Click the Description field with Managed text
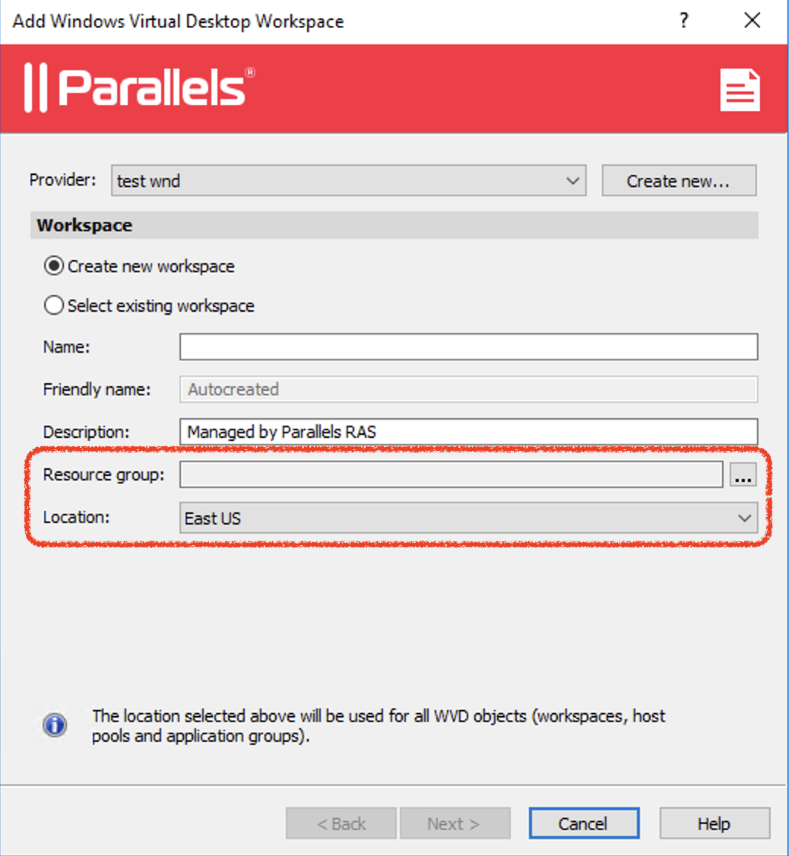This screenshot has width=789, height=856. click(468, 432)
